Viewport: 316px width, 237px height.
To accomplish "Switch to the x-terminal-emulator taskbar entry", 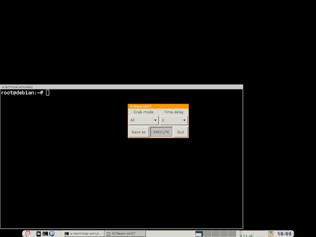I will (83, 234).
